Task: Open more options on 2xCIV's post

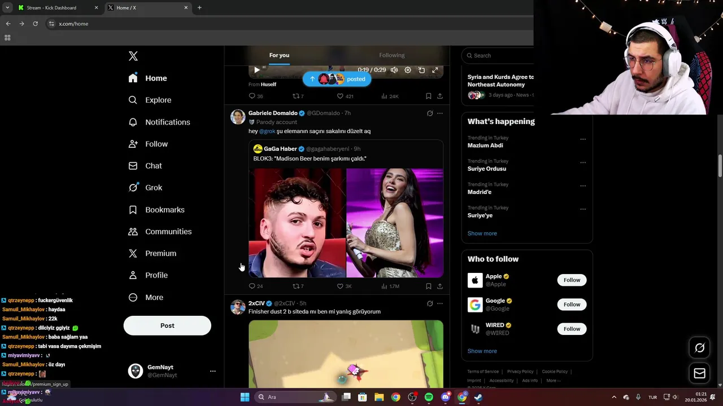Action: pos(440,303)
